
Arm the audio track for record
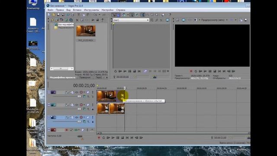coord(67,130)
